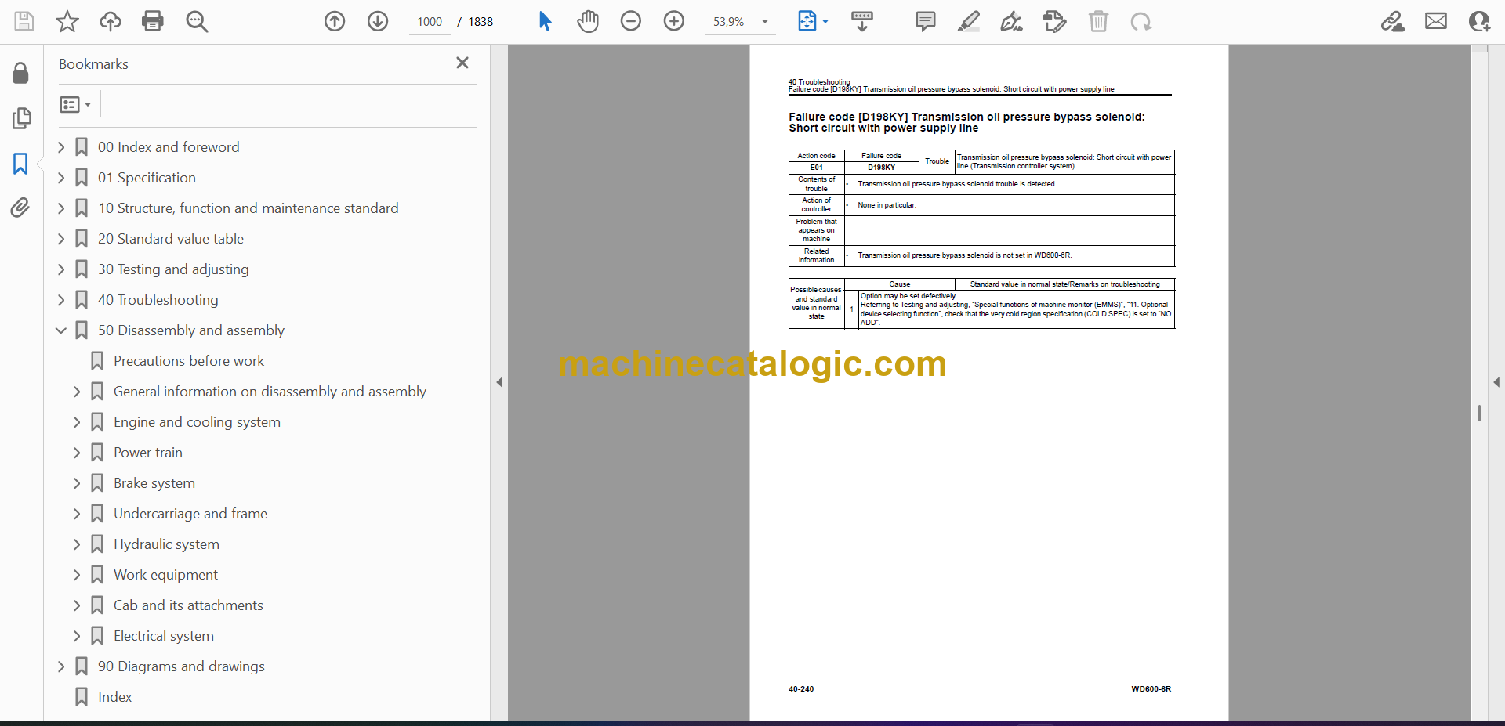Click the stamp edit tool icon
This screenshot has height=726, width=1505.
(x=1055, y=21)
